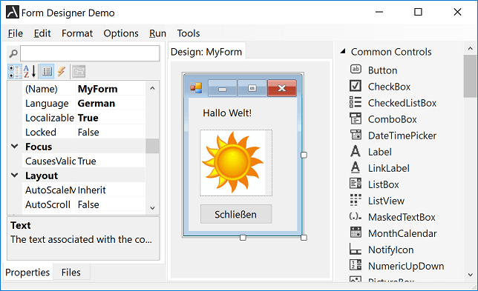Click the property search input field
Image resolution: width=478 pixels, height=291 pixels.
coord(90,53)
